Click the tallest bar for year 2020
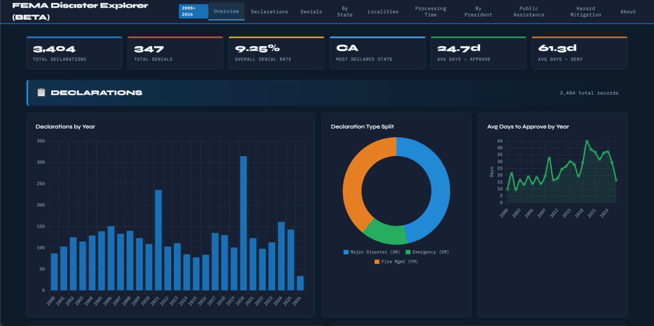 243,223
